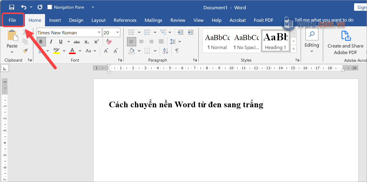Click the Sort A-Z icon

tap(165, 51)
